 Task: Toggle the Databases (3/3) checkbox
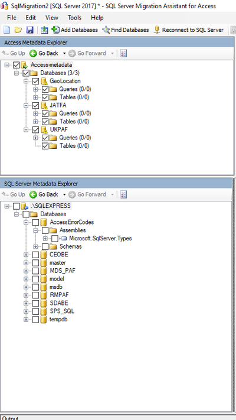click(26, 73)
